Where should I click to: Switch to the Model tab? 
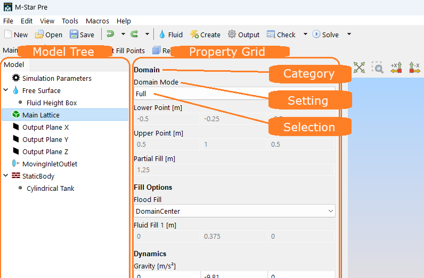(x=14, y=64)
